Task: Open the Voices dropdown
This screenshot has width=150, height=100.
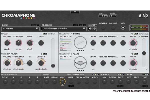Action: pos(113,16)
